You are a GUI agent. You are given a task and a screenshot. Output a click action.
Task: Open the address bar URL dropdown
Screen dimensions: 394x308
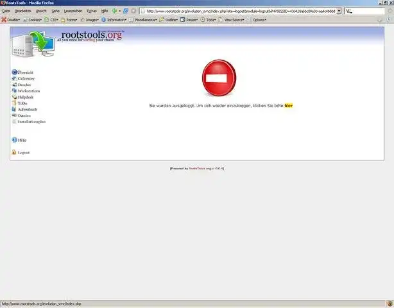point(339,11)
